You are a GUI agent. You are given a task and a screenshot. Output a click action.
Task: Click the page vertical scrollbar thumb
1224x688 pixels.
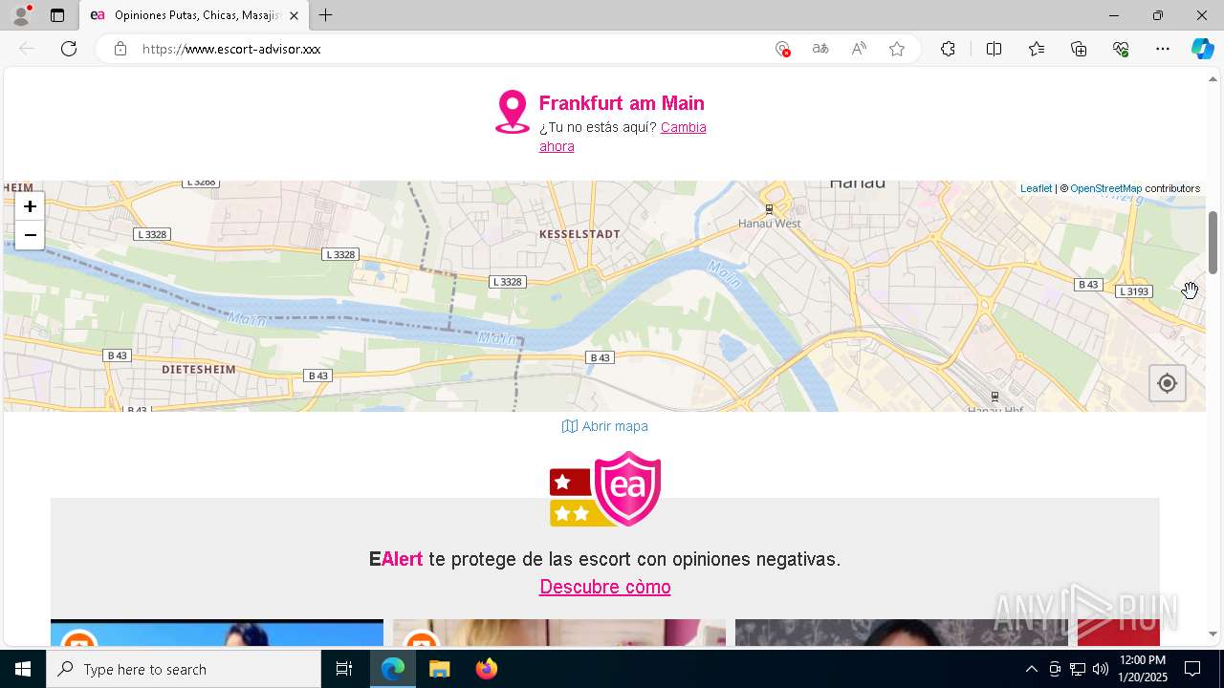click(x=1213, y=242)
